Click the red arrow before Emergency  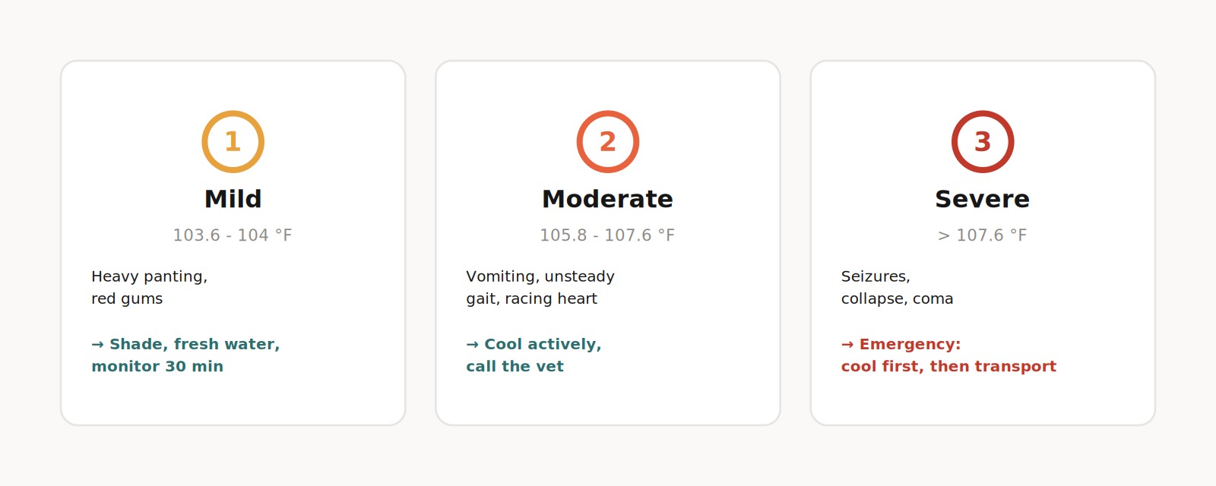[x=847, y=345]
